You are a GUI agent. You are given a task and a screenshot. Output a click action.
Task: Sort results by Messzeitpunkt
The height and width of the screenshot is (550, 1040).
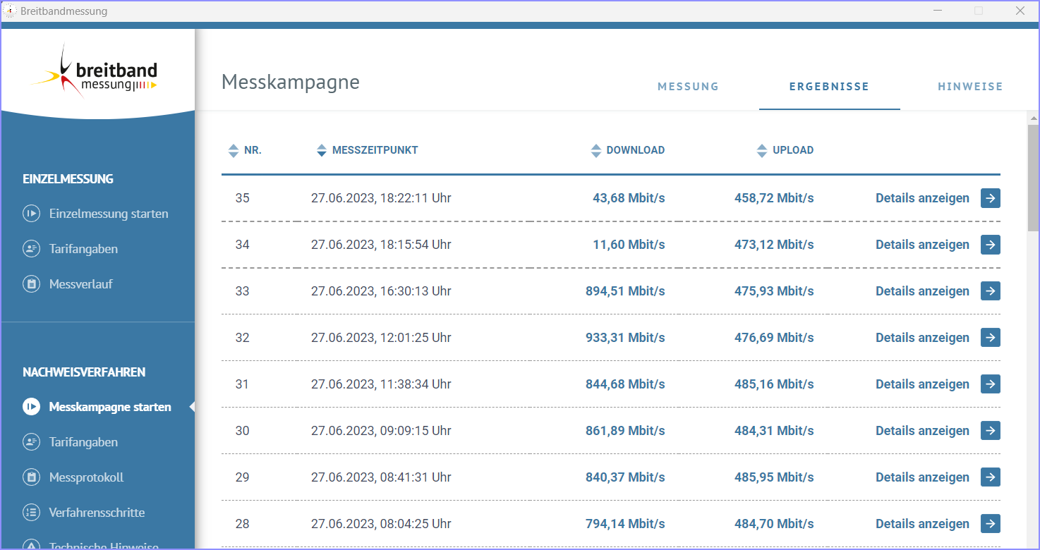coord(367,150)
